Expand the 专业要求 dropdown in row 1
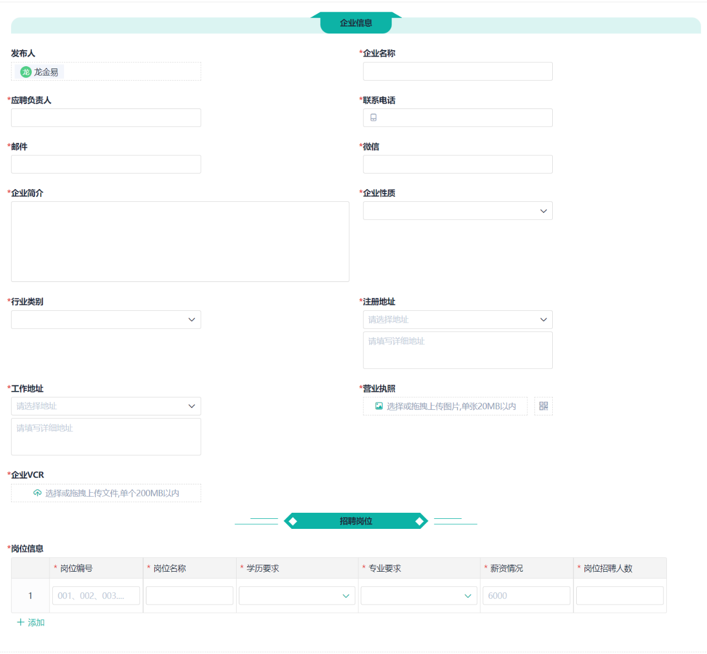 (x=419, y=596)
